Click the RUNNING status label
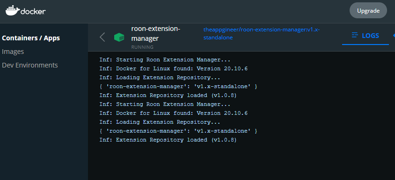395x180 pixels. tap(142, 47)
